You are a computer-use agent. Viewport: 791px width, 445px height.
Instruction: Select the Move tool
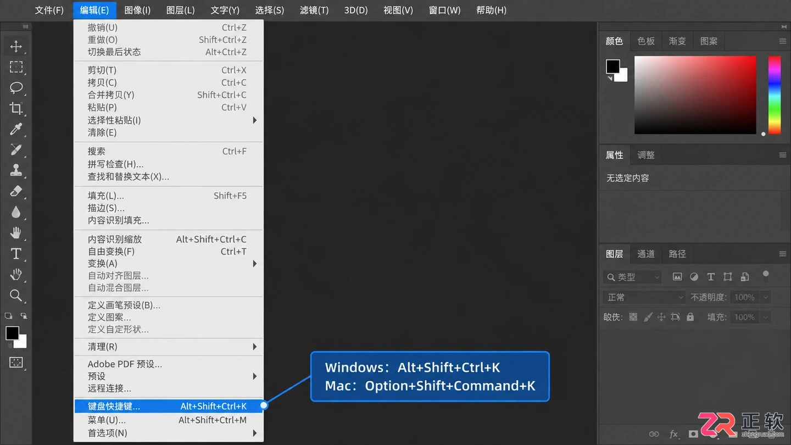[x=16, y=47]
